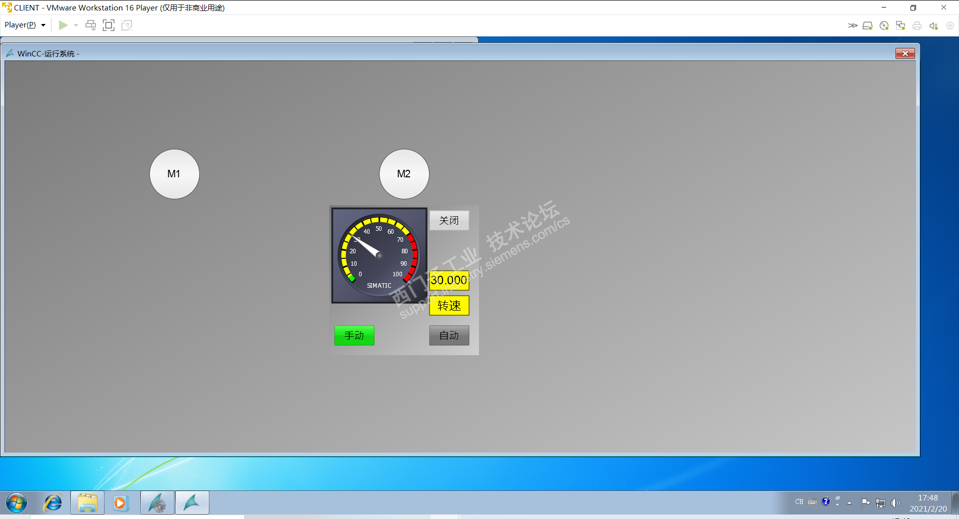Click the CD/DVD drive device icon

click(884, 25)
